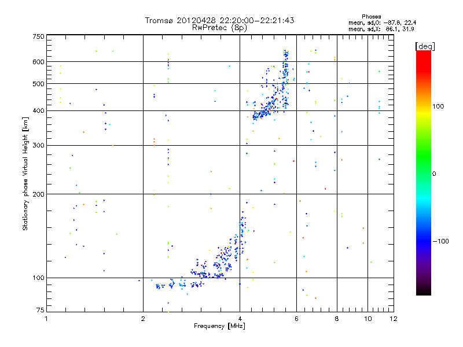
Task: Click the '[deg]' colorbar unit label
Action: [425, 46]
